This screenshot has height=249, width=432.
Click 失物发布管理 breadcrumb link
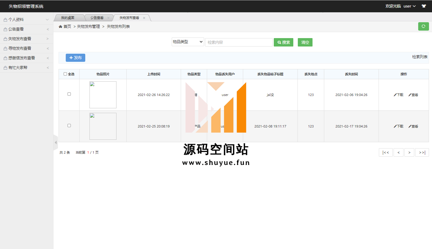89,27
